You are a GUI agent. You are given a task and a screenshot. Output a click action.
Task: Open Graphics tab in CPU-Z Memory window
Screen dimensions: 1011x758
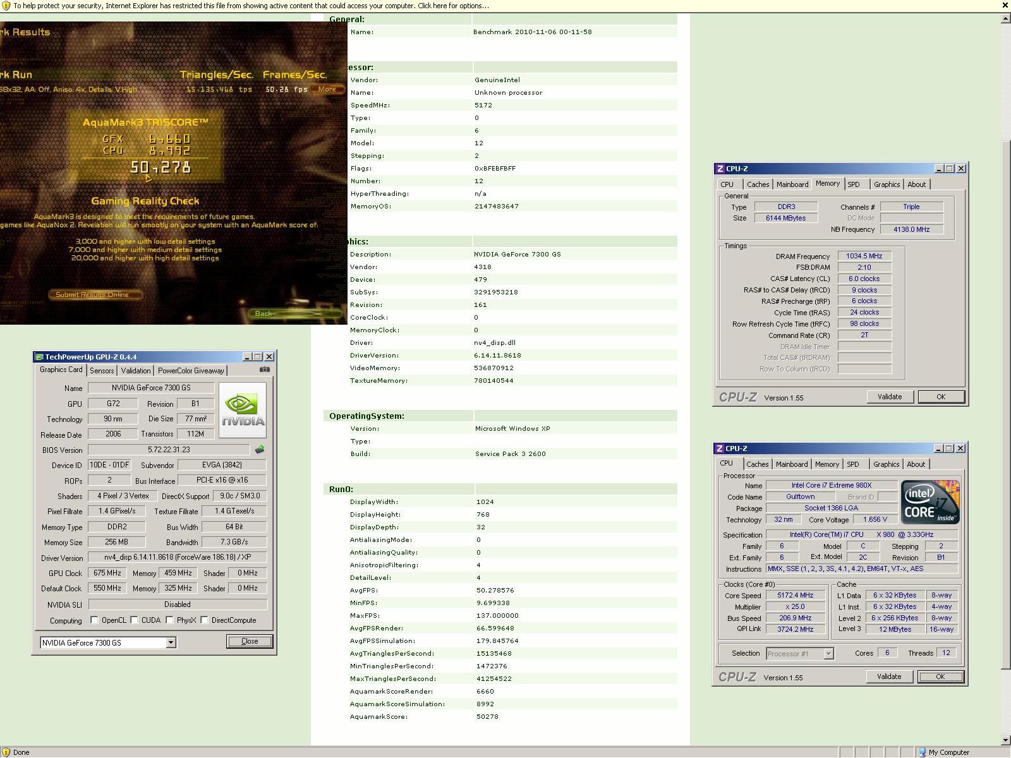pos(887,184)
